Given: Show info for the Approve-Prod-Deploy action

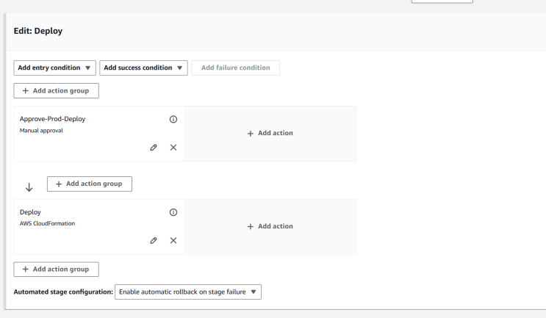Looking at the screenshot, I should [x=173, y=119].
